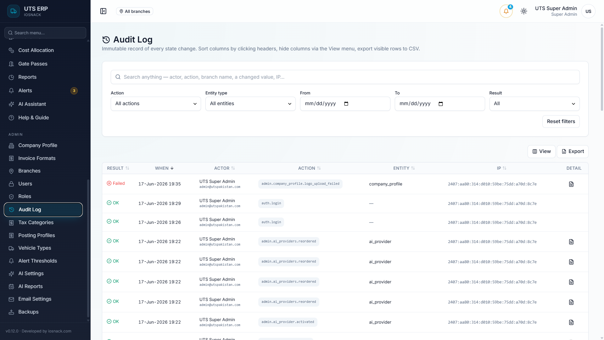Click the page vertical scrollbar
Image resolution: width=604 pixels, height=340 pixels.
602,69
